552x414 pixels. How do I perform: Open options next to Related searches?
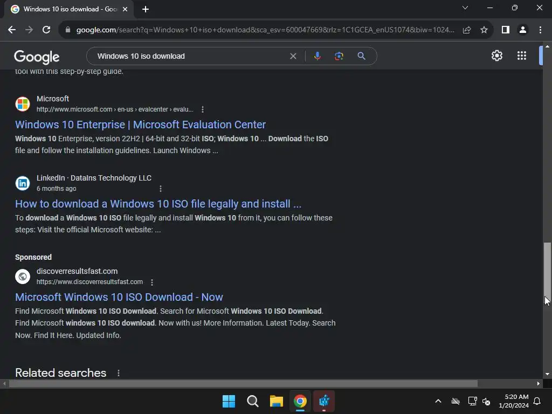point(118,373)
